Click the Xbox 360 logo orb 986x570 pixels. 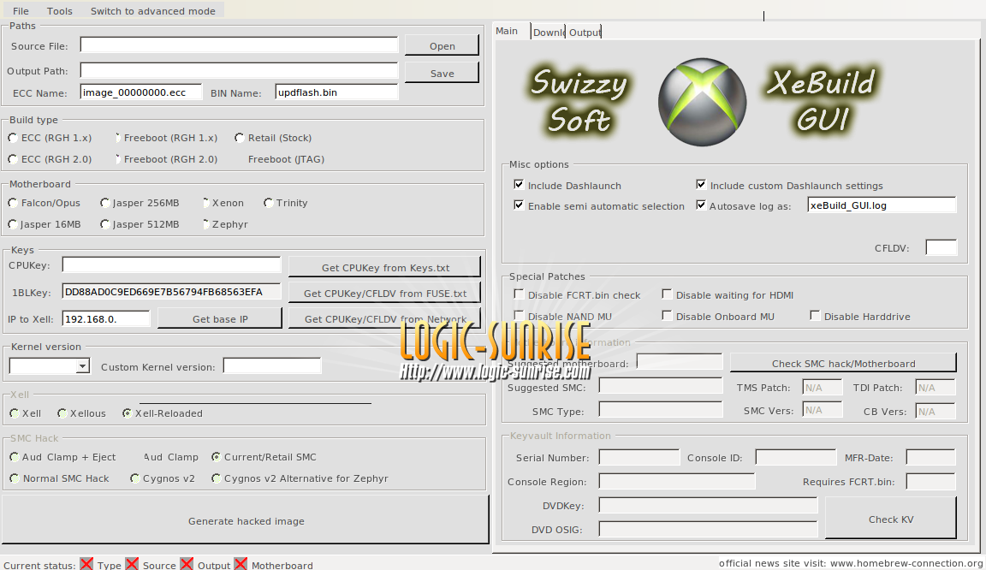point(702,103)
